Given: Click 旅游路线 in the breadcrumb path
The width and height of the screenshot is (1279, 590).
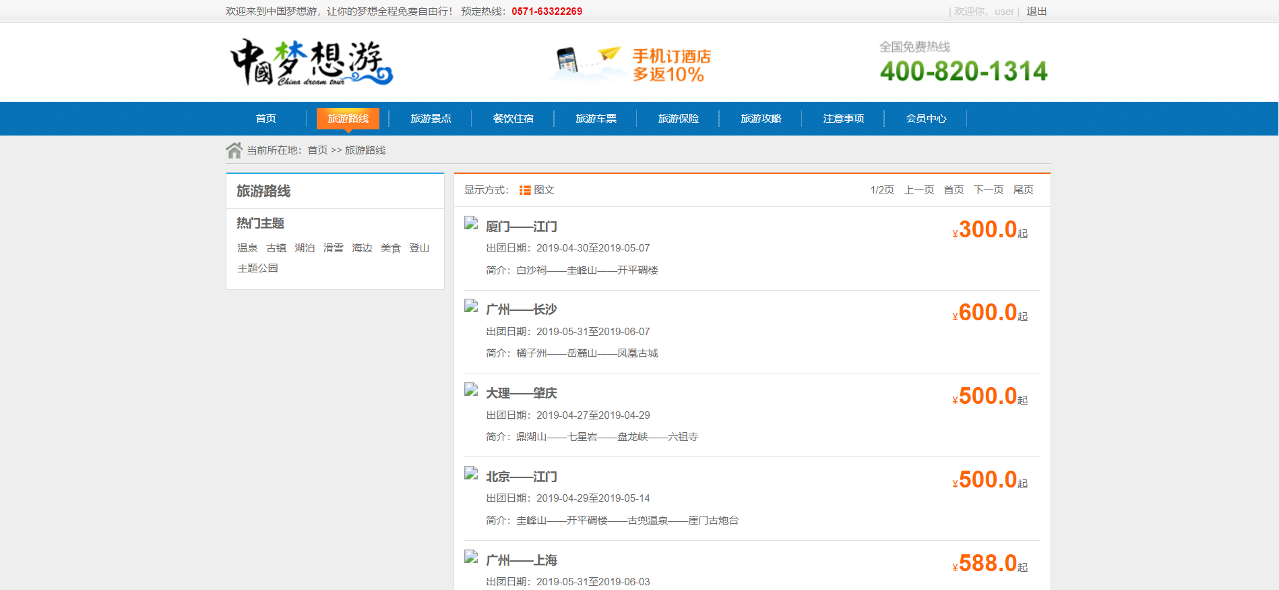Looking at the screenshot, I should pos(365,150).
